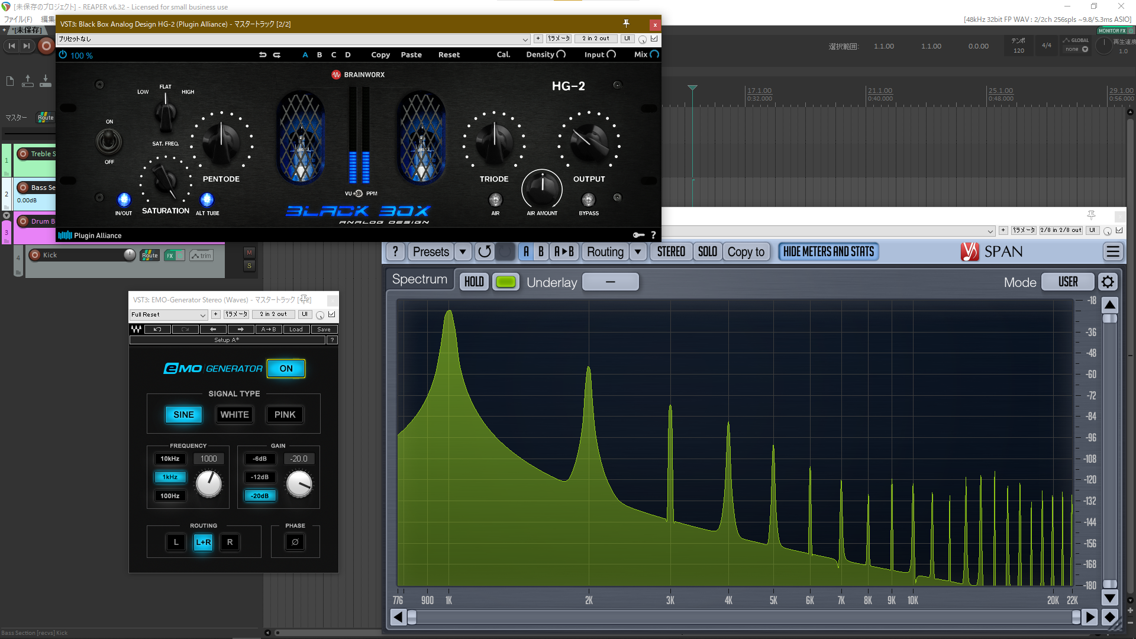Viewport: 1136px width, 639px height.
Task: Toggle the ALT TUBE blue button
Action: (206, 199)
